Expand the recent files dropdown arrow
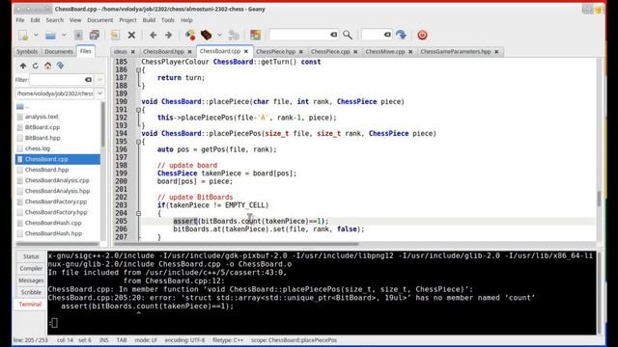 (x=64, y=35)
